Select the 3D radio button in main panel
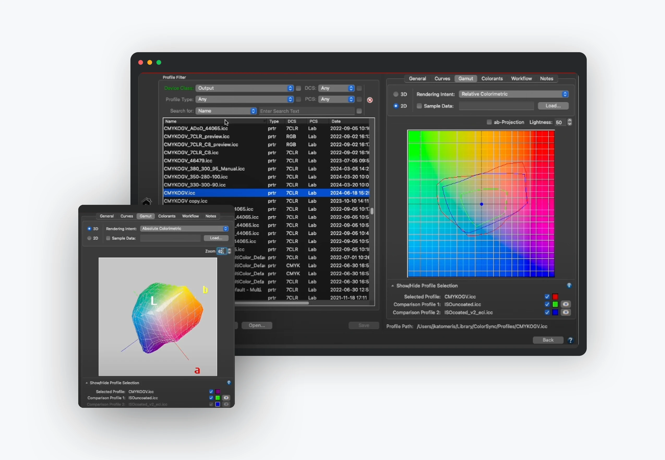 [396, 94]
